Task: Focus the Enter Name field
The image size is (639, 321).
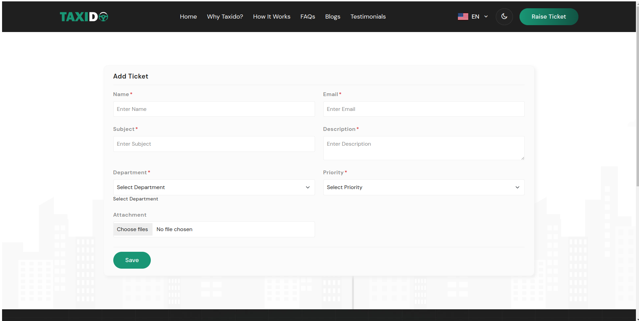Action: pyautogui.click(x=213, y=109)
